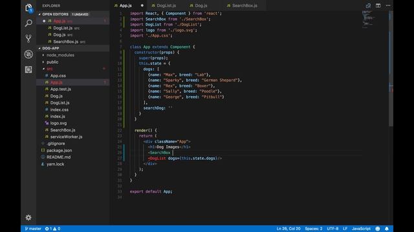This screenshot has height=232, width=414.
Task: Open logo.svg in the file tree
Action: pyautogui.click(x=73, y=123)
